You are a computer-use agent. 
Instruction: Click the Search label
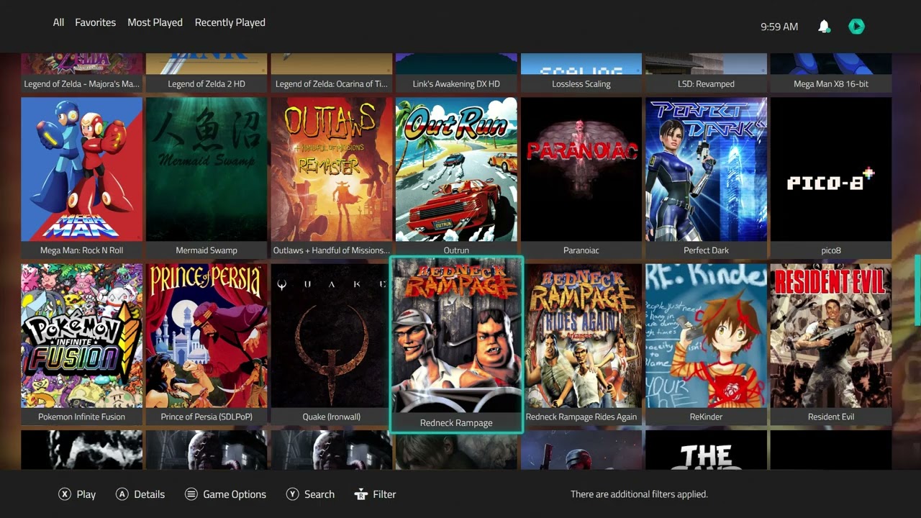[319, 494]
